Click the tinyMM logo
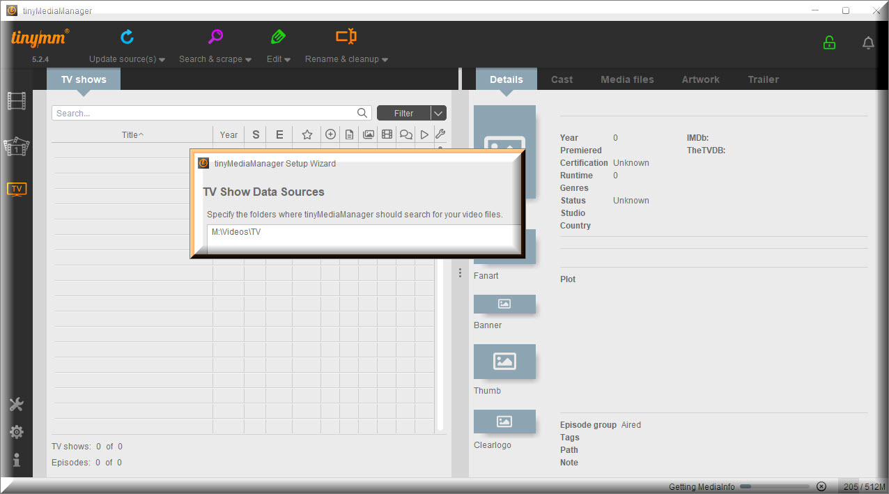 (40, 38)
